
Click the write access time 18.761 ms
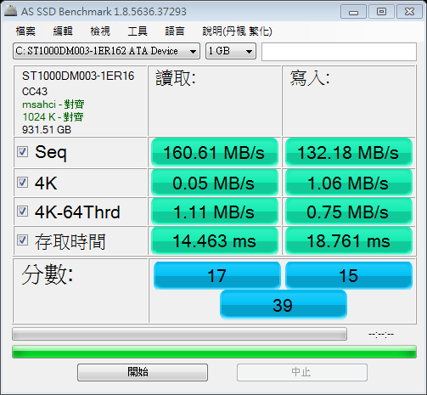[x=349, y=241]
